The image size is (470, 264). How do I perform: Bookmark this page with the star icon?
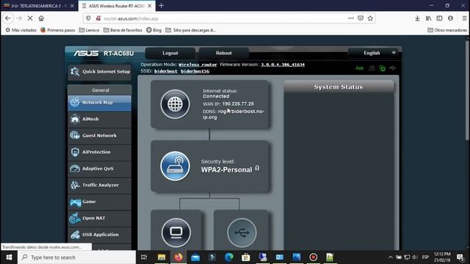point(370,18)
